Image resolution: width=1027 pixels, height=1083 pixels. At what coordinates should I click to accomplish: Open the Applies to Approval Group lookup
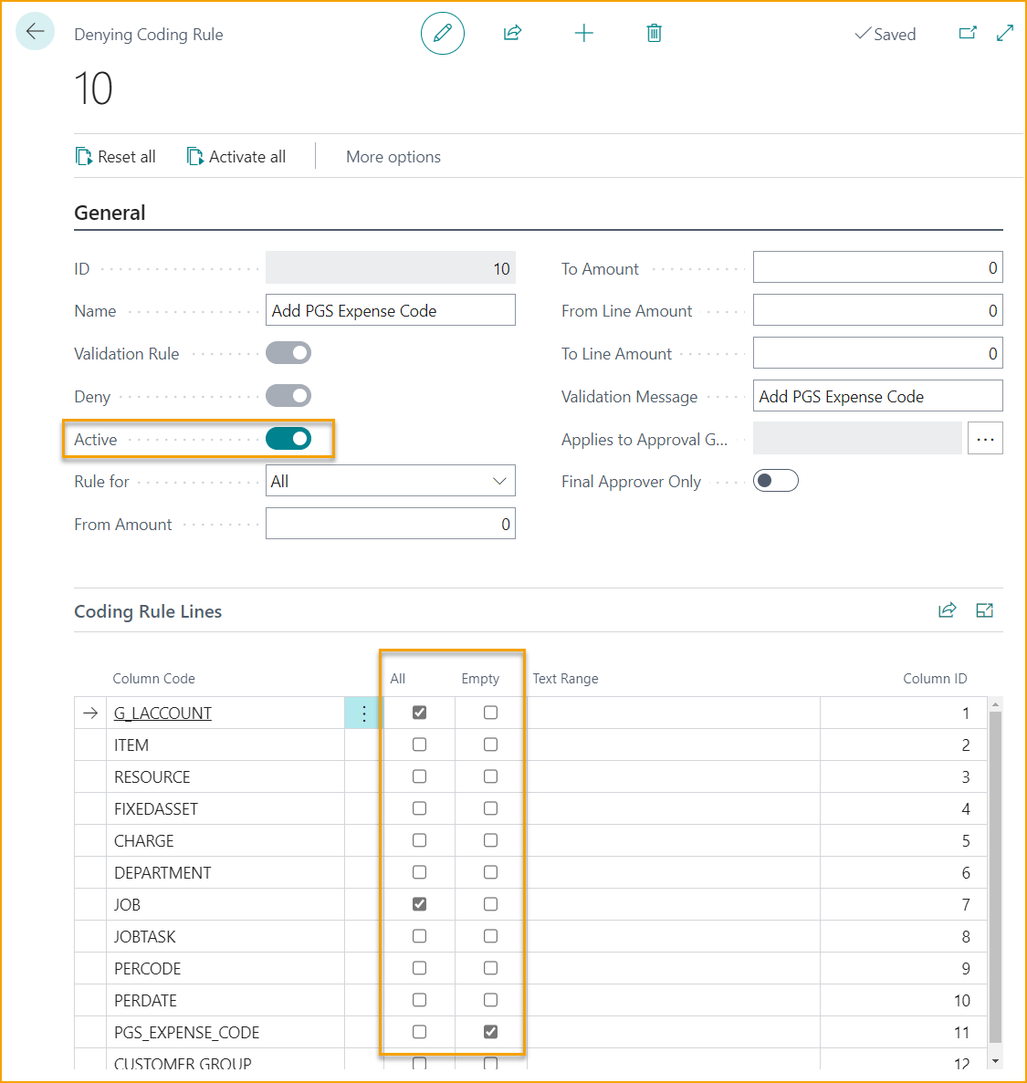point(985,438)
